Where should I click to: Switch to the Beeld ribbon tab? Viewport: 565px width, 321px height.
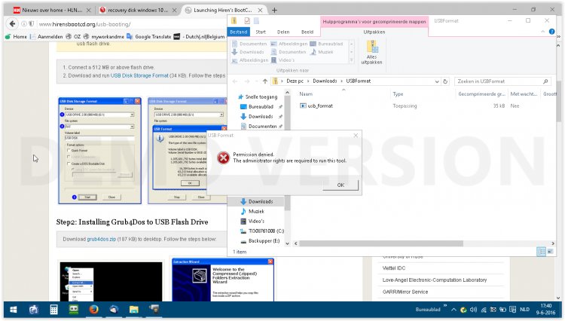pos(307,32)
